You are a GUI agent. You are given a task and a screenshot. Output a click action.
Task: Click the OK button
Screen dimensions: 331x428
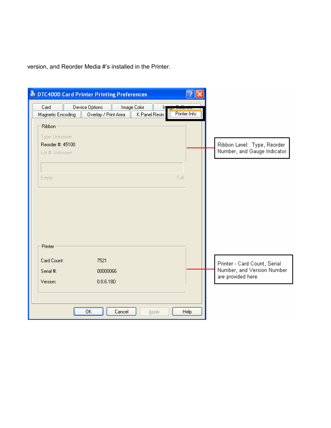[x=88, y=312]
